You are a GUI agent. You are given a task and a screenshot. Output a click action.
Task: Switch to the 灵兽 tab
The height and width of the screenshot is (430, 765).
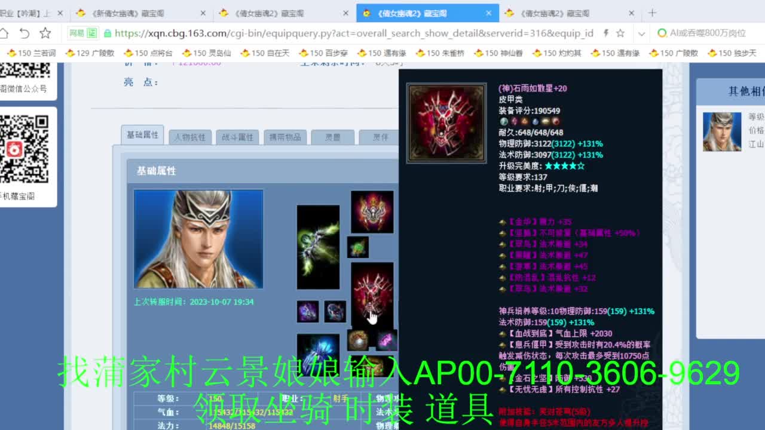(332, 137)
